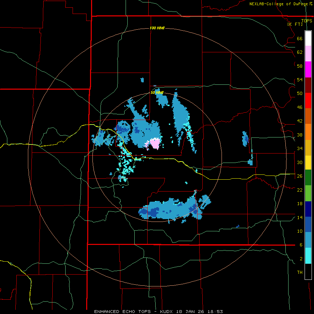Click the steel blue 14 kft legend swatch
The height and width of the screenshot is (314, 314).
click(308, 240)
